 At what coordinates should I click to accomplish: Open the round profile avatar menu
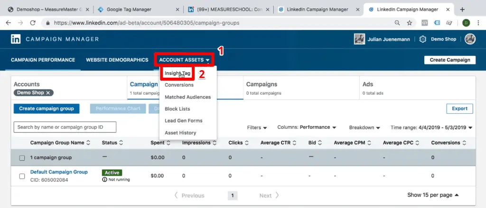[x=470, y=39]
